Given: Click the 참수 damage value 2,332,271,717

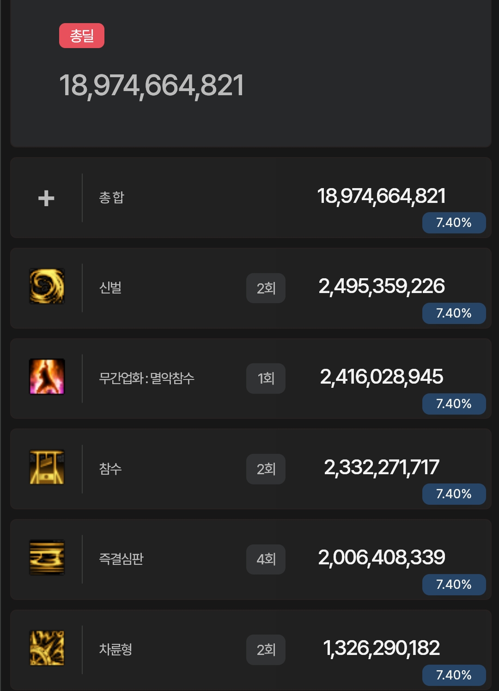Looking at the screenshot, I should tap(382, 467).
